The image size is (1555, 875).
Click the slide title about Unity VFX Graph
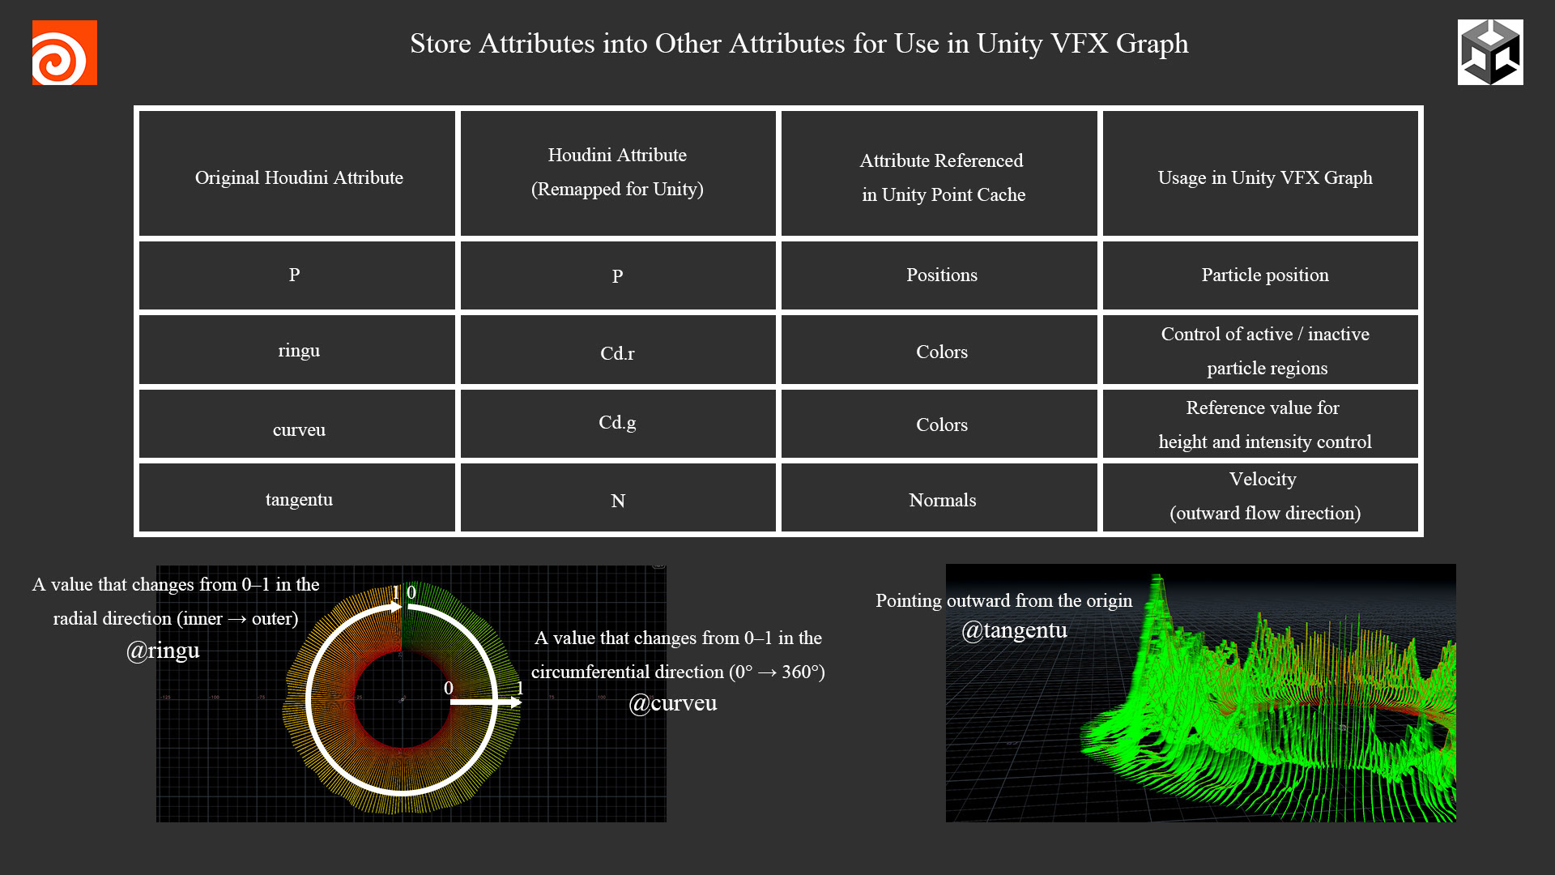tap(799, 44)
